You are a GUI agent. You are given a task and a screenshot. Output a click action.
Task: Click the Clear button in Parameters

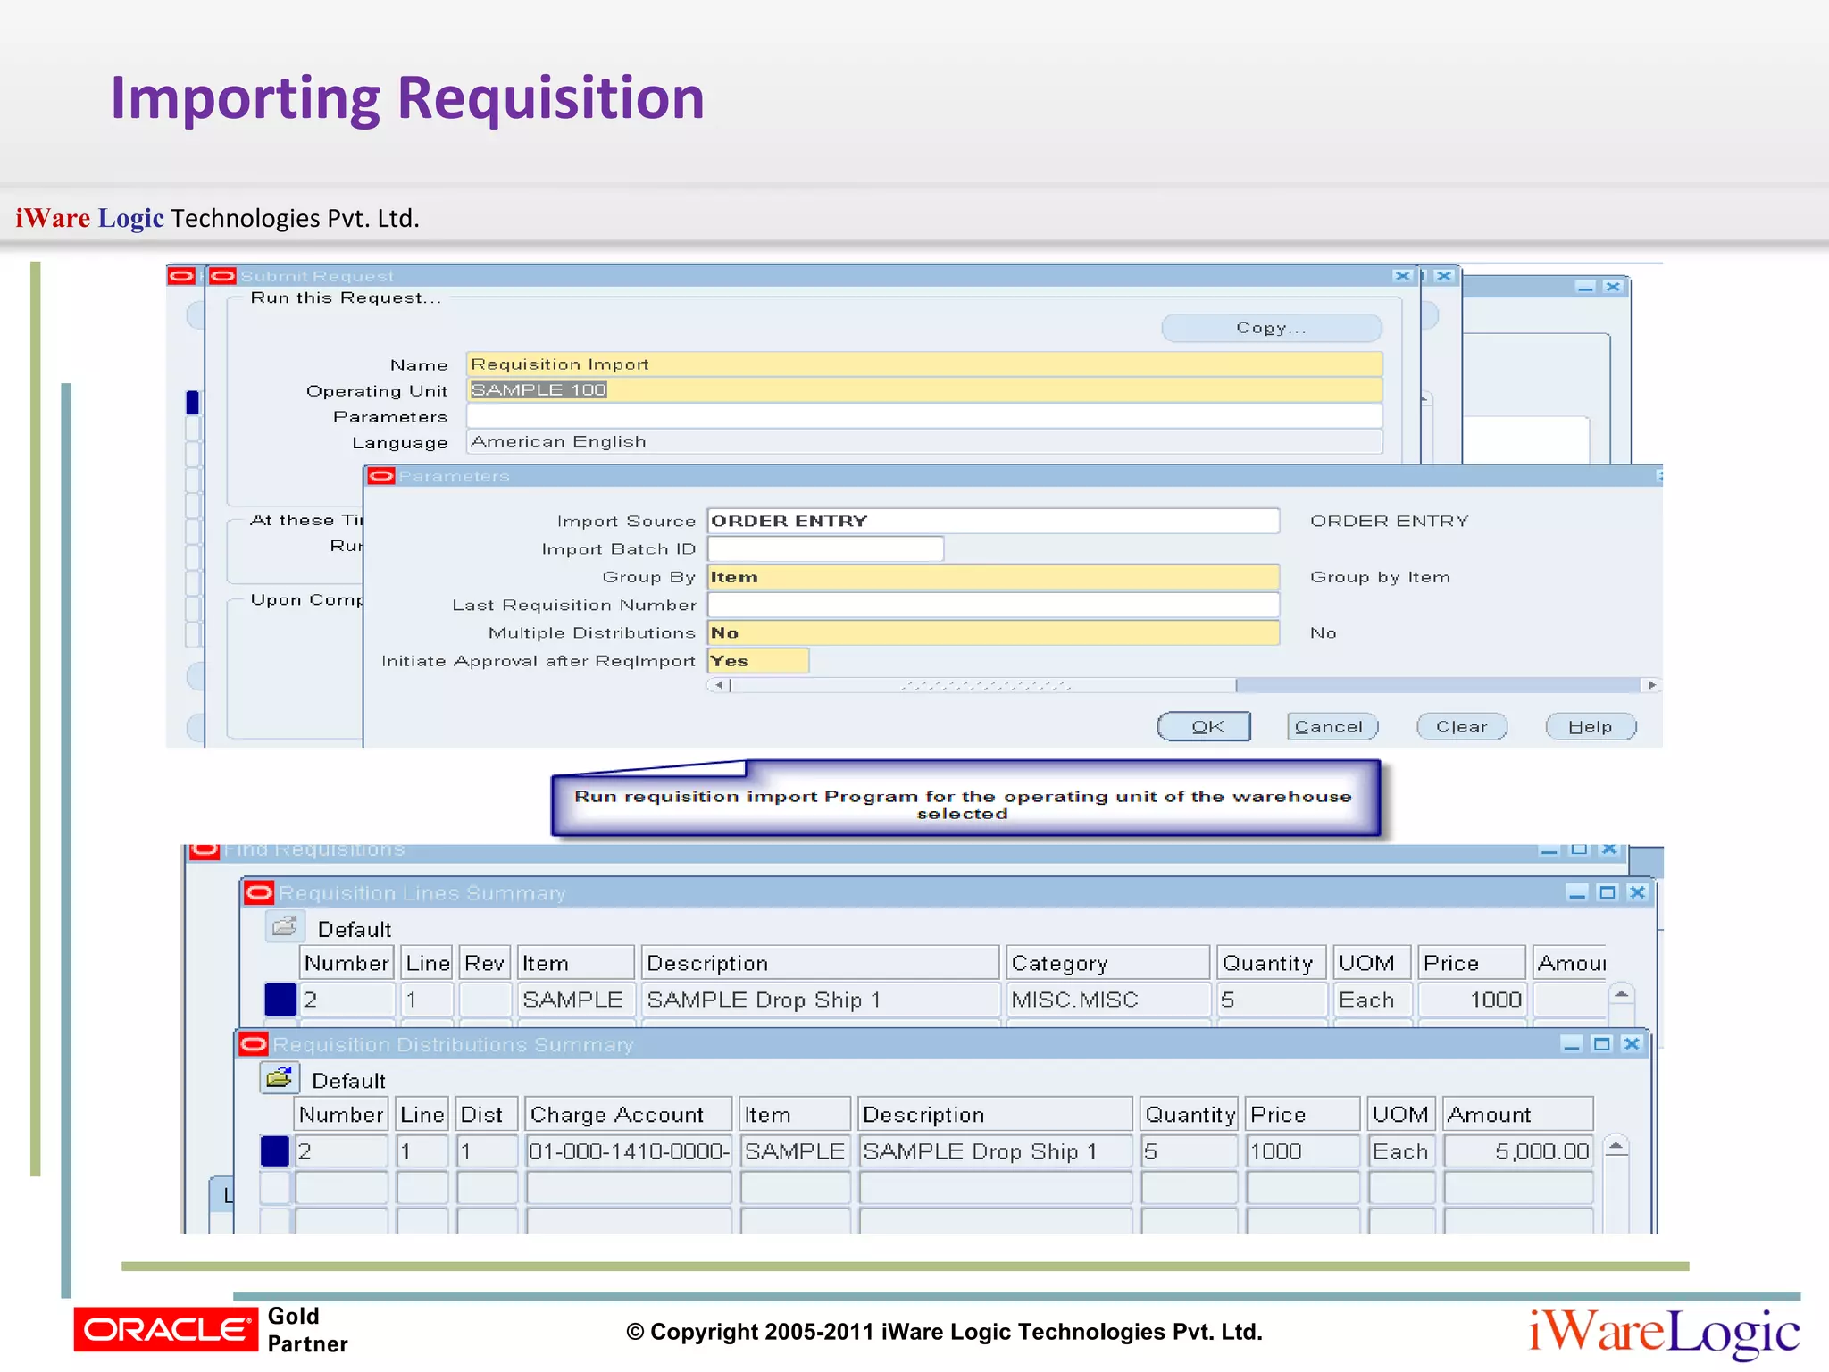1462,726
